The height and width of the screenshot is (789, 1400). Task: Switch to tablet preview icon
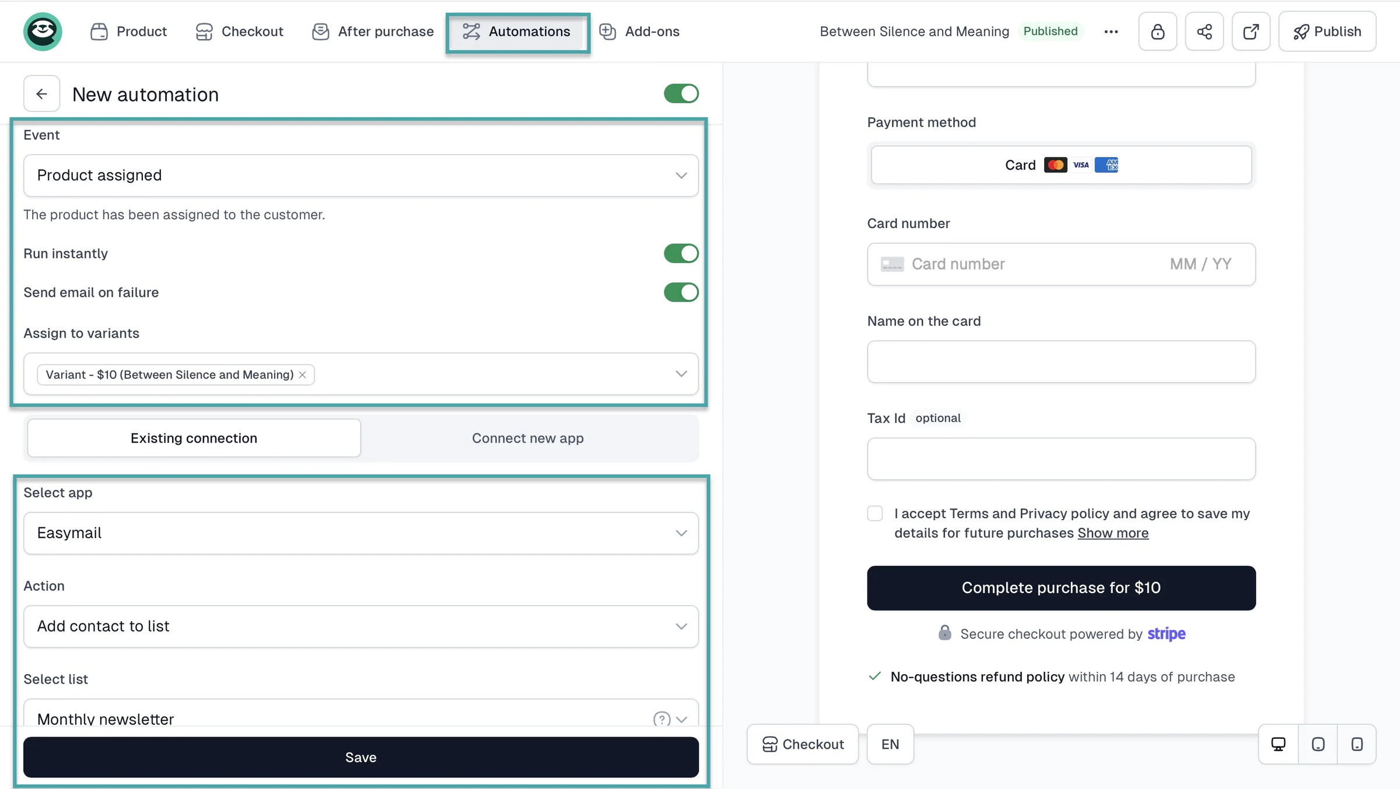point(1318,744)
